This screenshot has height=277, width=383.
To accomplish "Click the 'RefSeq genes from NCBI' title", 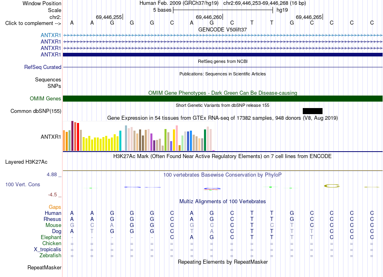I will coord(223,61).
